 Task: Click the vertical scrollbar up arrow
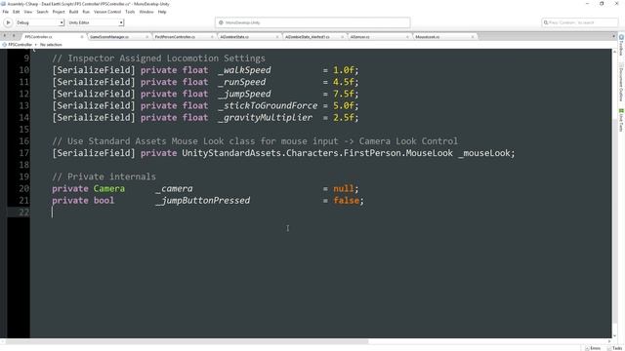pyautogui.click(x=614, y=52)
